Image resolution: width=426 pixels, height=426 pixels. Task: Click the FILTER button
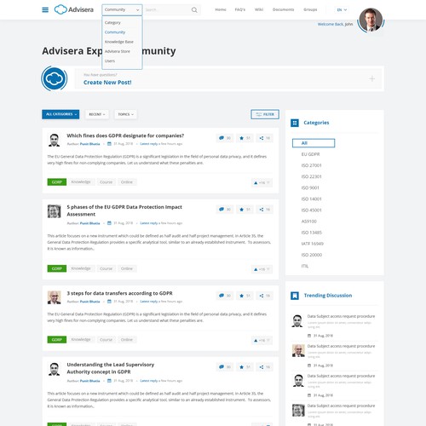pos(265,114)
